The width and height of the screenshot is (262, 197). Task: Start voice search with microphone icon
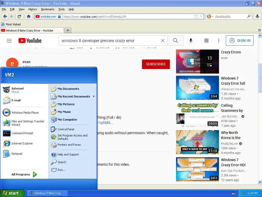(x=191, y=41)
